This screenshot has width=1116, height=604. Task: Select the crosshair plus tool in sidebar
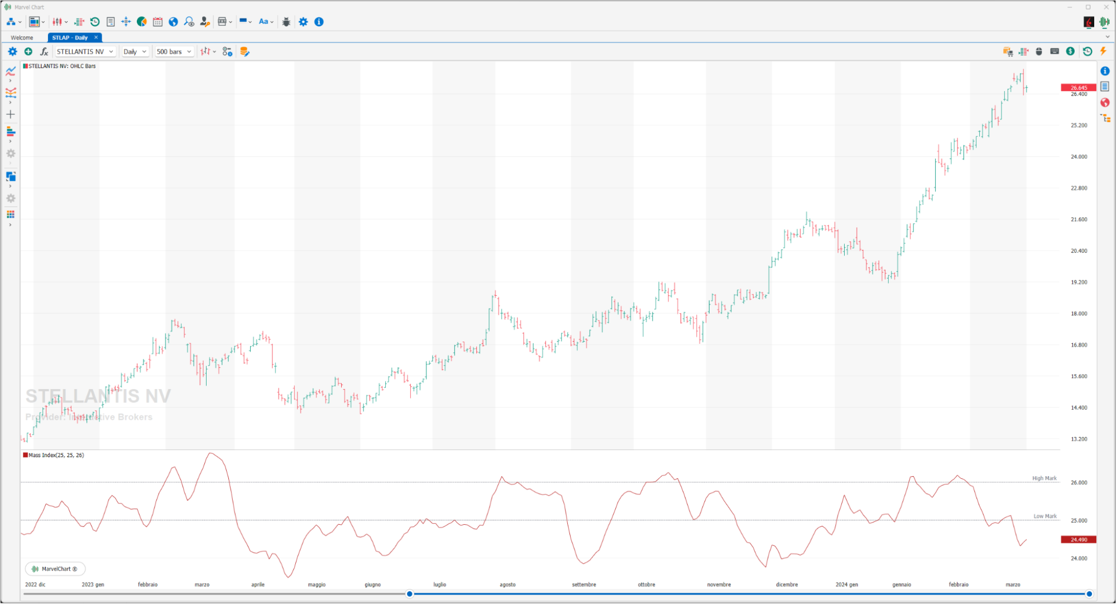pos(11,114)
